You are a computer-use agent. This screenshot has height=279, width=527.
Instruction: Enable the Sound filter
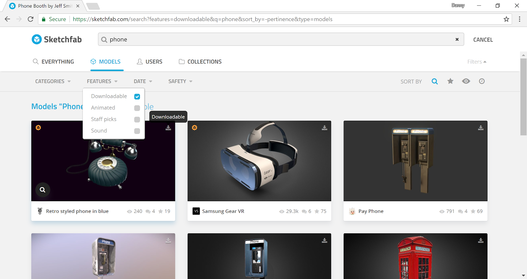click(x=137, y=131)
